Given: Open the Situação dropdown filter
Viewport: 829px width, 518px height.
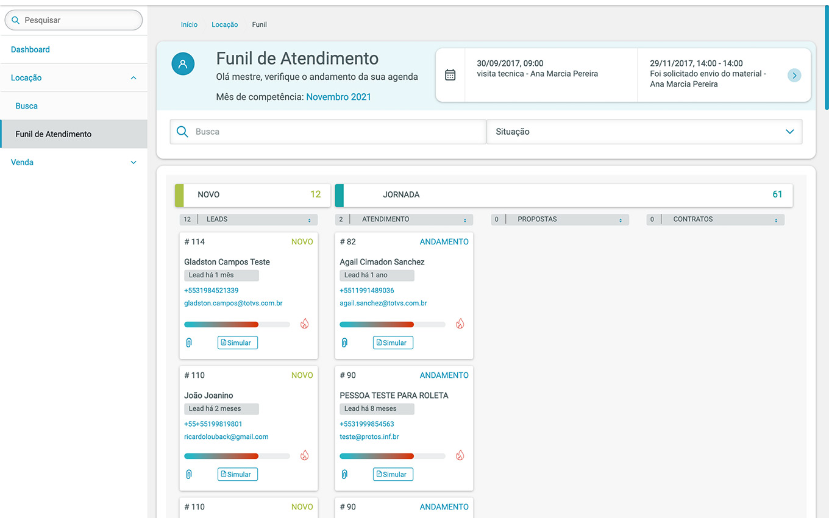Looking at the screenshot, I should tap(644, 132).
